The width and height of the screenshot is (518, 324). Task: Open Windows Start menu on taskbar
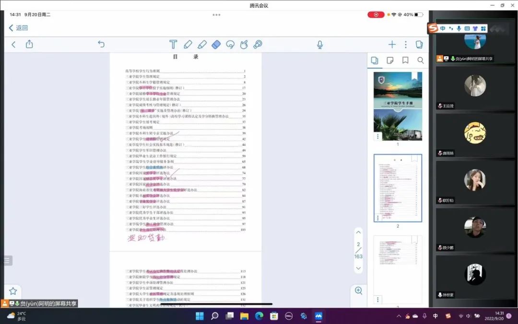pyautogui.click(x=200, y=316)
